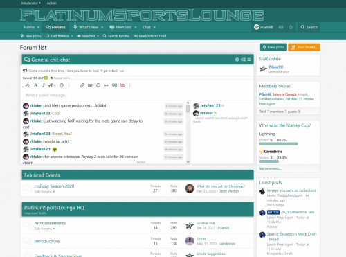Viewport: 346px width, 257px height.
Task: Expand the What's new menu arrow
Action: [x=102, y=27]
